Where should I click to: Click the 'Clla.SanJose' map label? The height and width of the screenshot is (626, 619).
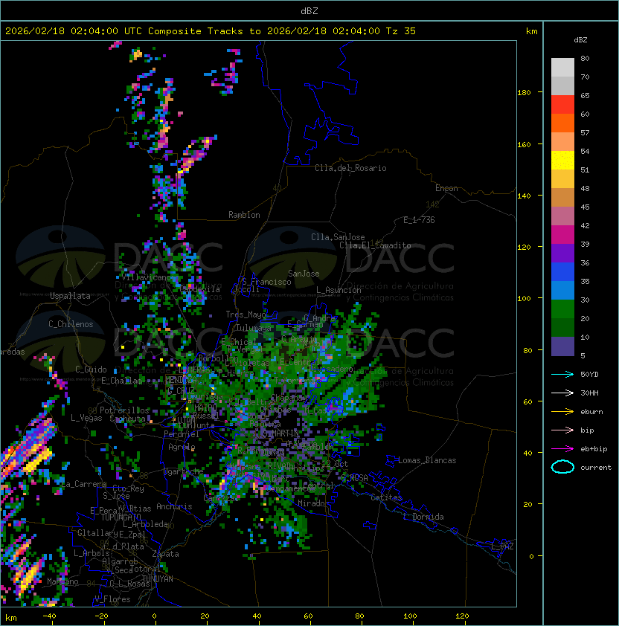click(x=338, y=237)
